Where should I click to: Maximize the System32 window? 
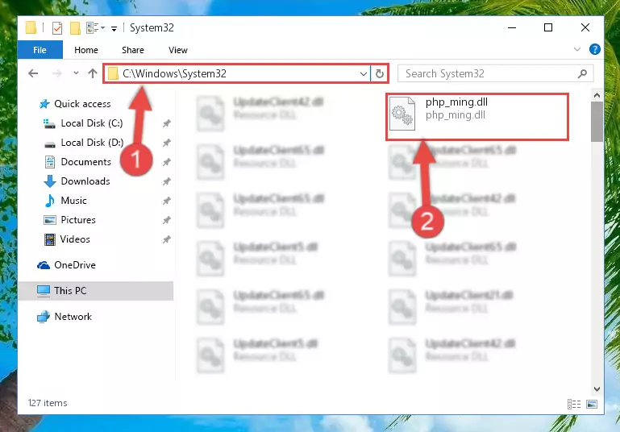pos(548,27)
